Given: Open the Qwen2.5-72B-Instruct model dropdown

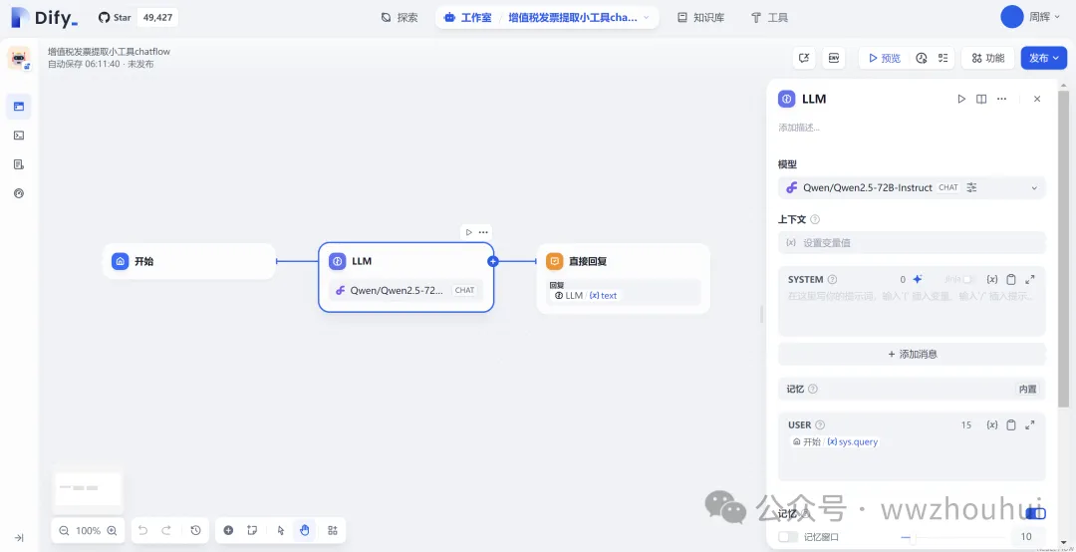Looking at the screenshot, I should coord(912,187).
